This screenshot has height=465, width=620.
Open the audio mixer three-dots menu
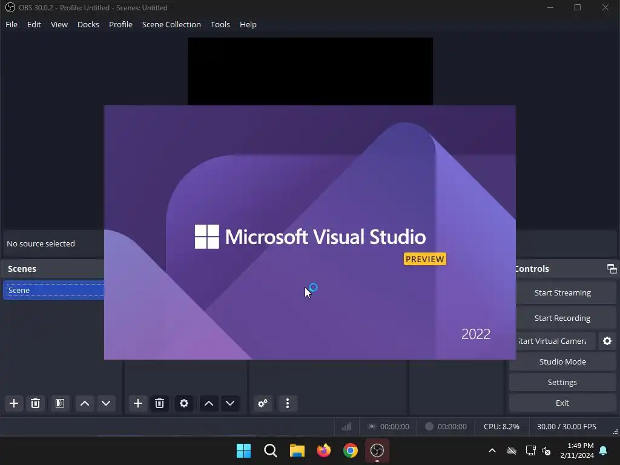tap(288, 403)
